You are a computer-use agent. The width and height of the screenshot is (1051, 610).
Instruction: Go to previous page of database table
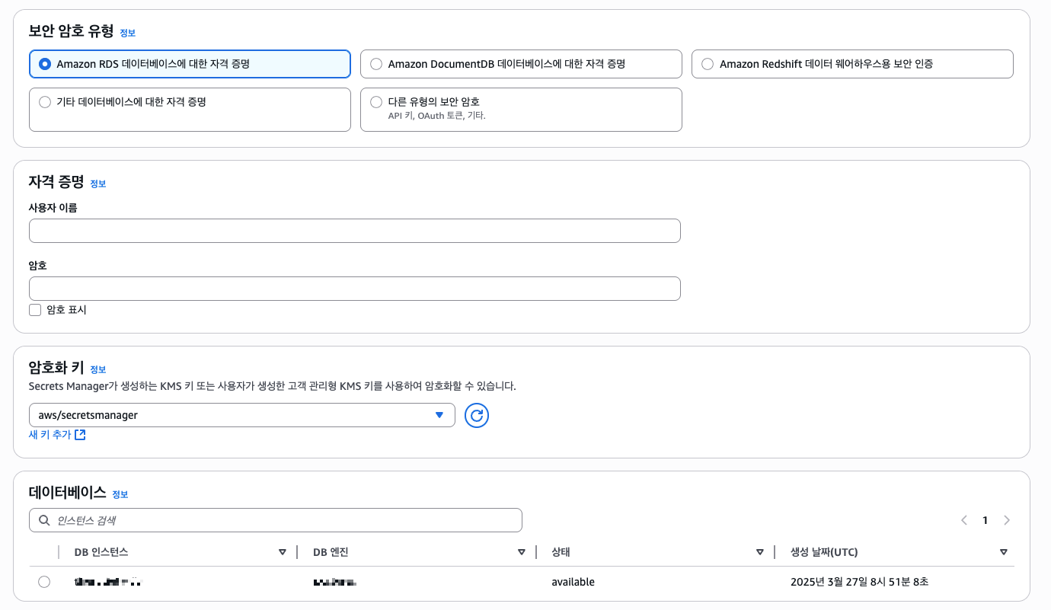coord(964,520)
